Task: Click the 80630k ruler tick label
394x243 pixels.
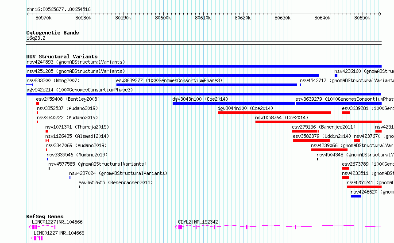Action: [282, 18]
